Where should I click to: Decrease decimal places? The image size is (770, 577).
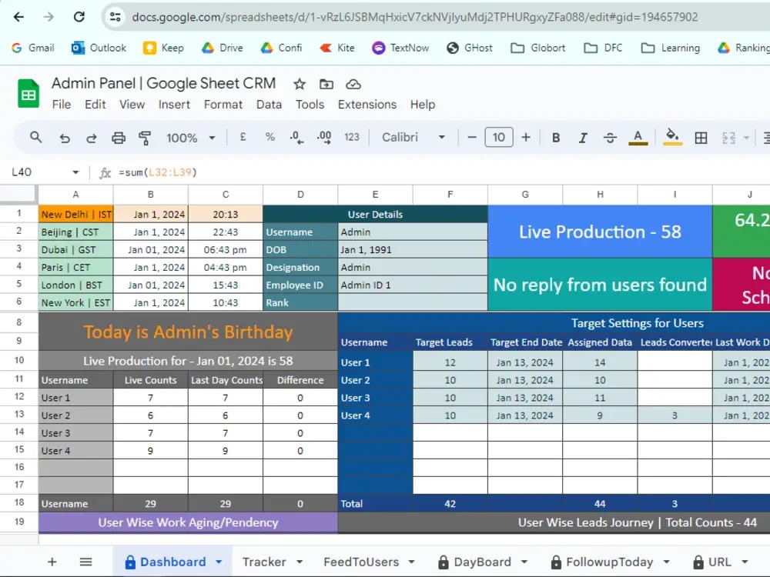click(x=296, y=138)
